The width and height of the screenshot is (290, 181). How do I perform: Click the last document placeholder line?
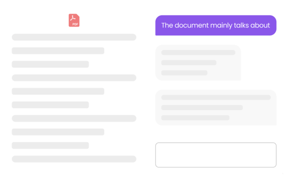point(74,159)
